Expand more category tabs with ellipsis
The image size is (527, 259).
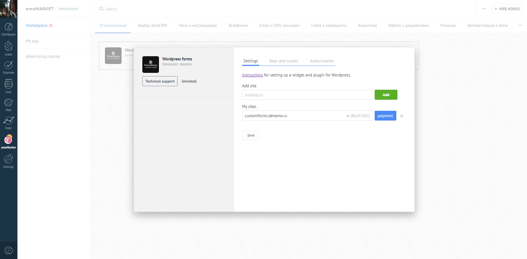click(520, 25)
